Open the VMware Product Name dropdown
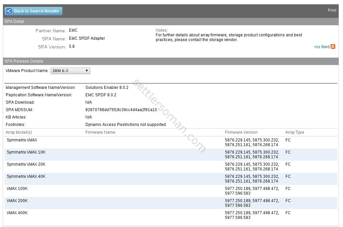This screenshot has height=227, width=343. (70, 71)
